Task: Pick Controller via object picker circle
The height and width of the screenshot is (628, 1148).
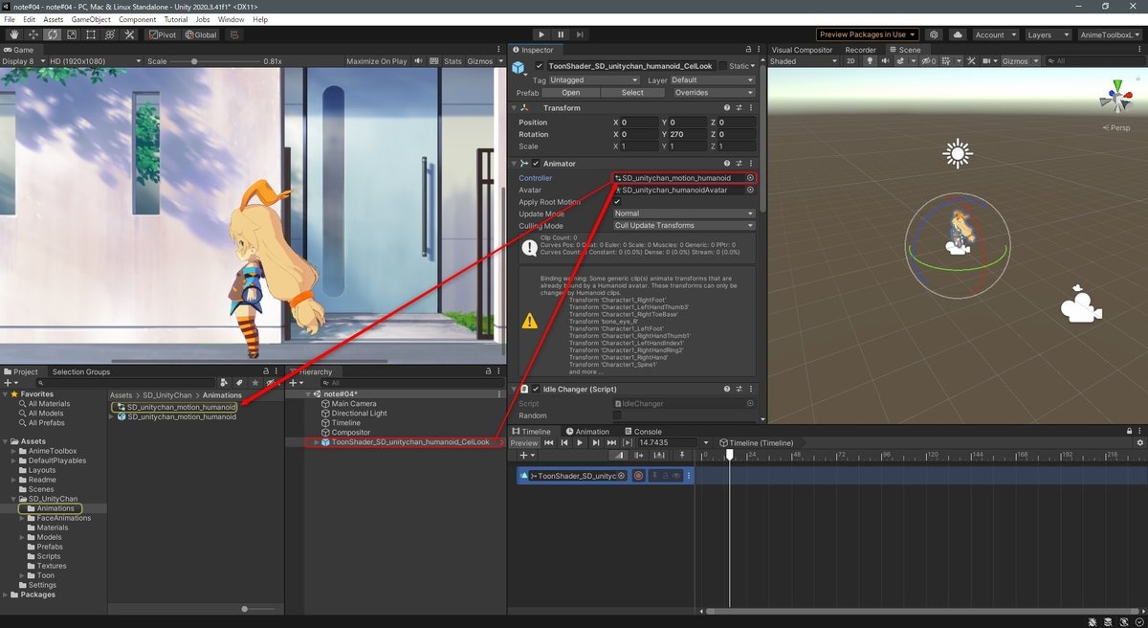Action: pos(750,178)
